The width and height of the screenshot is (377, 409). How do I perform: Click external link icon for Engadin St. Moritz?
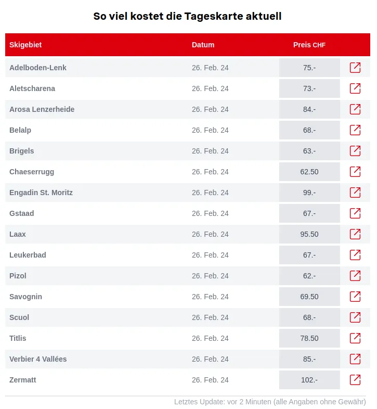[355, 193]
